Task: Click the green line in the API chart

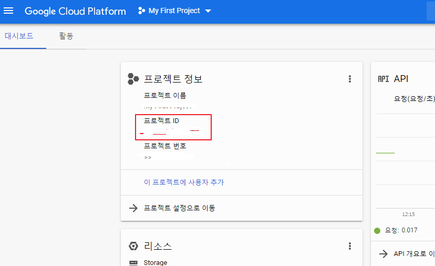Action: click(385, 153)
